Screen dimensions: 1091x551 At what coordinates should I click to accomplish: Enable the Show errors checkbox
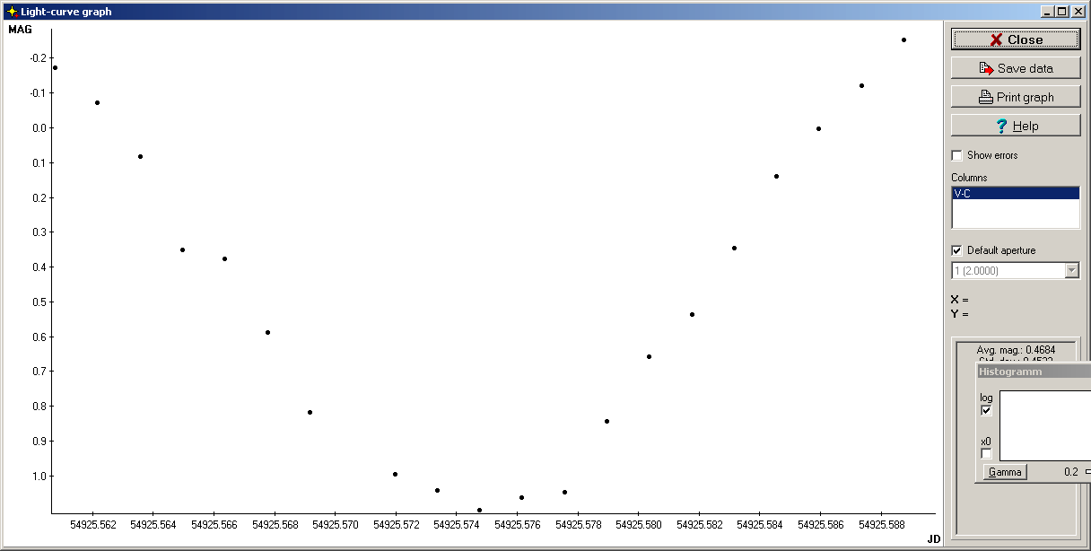coord(956,155)
